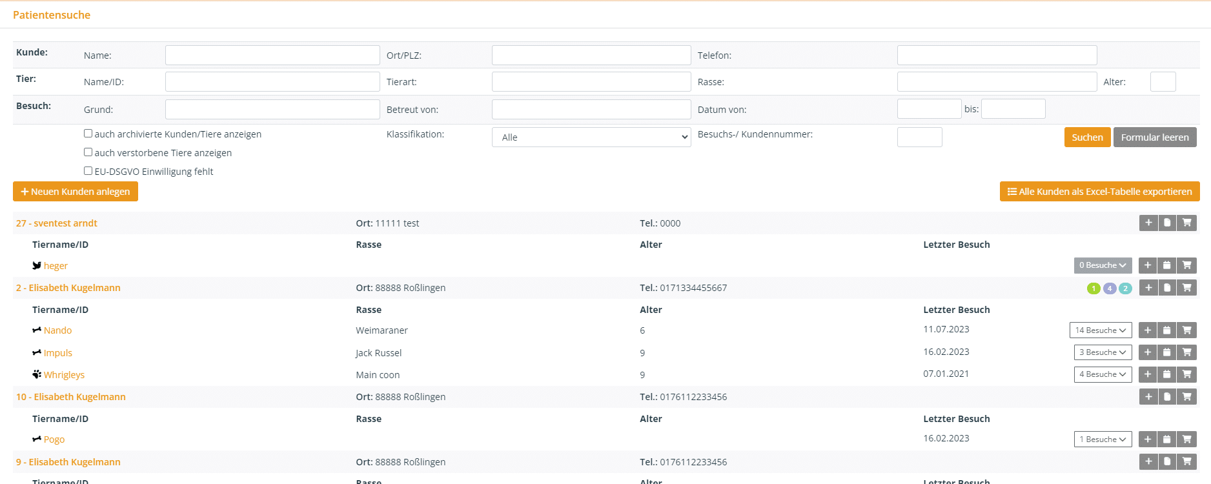Focus the Tierart input field
1211x484 pixels.
tap(591, 82)
